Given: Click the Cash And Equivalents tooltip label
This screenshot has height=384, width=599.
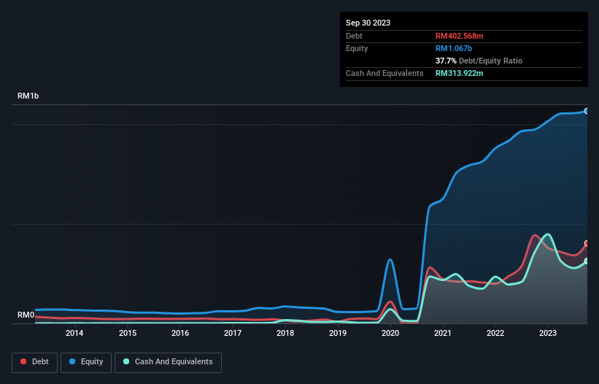Looking at the screenshot, I should coord(384,73).
